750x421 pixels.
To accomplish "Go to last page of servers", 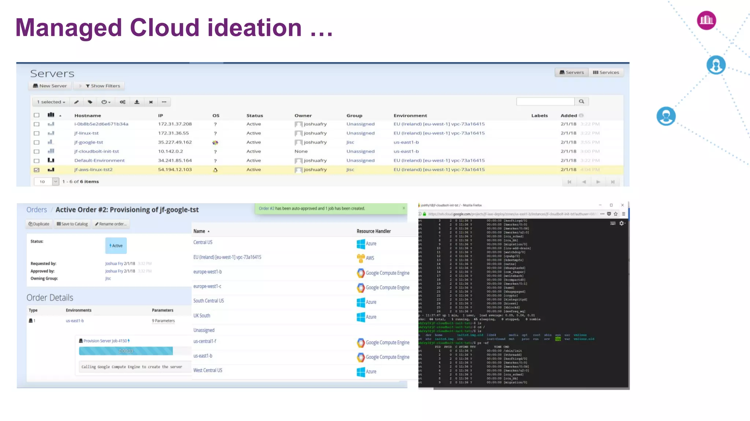I will [613, 182].
